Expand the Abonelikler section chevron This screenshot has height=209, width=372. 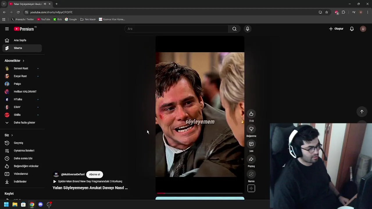[x=23, y=61]
